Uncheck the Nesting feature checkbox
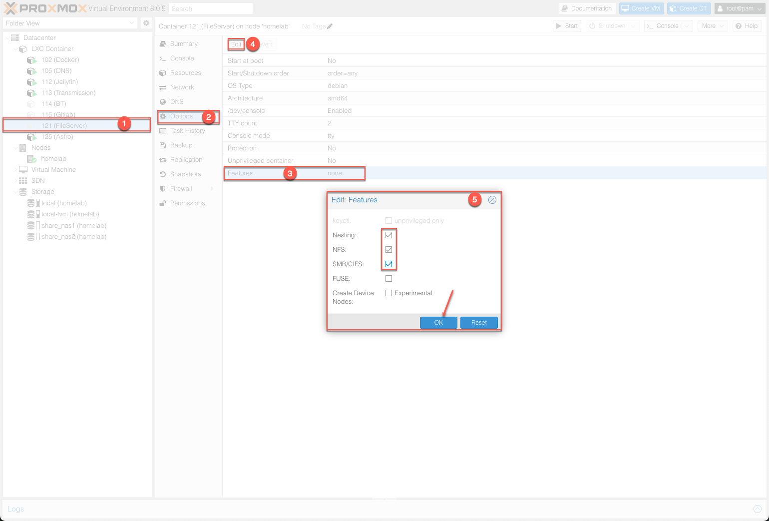 (388, 235)
